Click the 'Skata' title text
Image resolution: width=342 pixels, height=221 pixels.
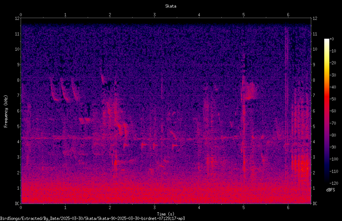[x=171, y=6]
